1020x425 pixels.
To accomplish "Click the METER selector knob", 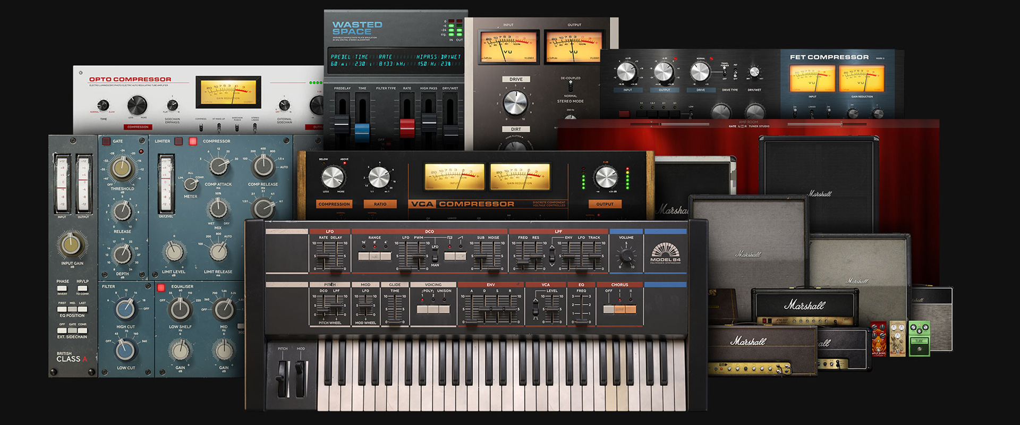I will pos(190,184).
